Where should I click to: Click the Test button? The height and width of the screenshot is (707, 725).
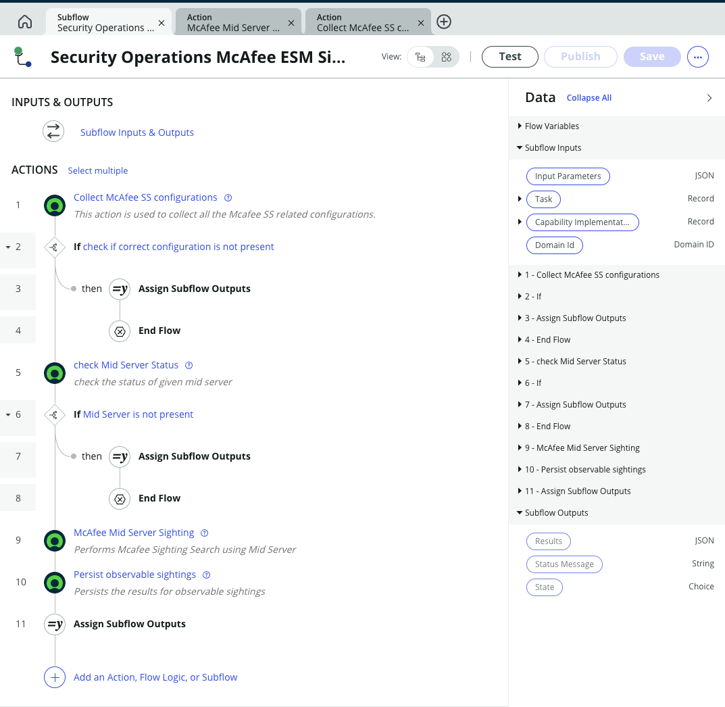tap(510, 56)
